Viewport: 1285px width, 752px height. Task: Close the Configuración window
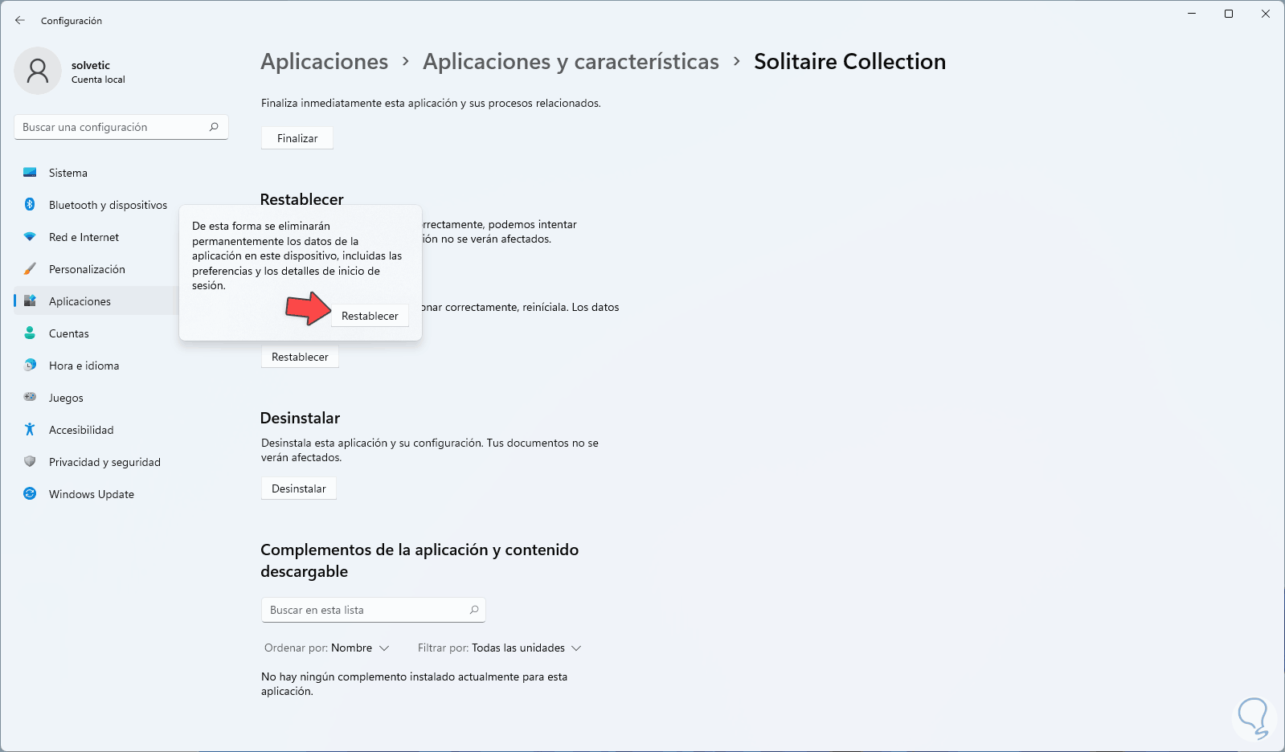point(1266,14)
